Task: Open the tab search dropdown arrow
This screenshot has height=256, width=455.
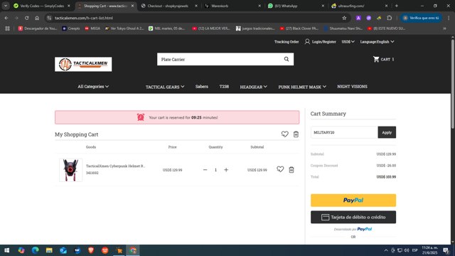Action: 6,6
